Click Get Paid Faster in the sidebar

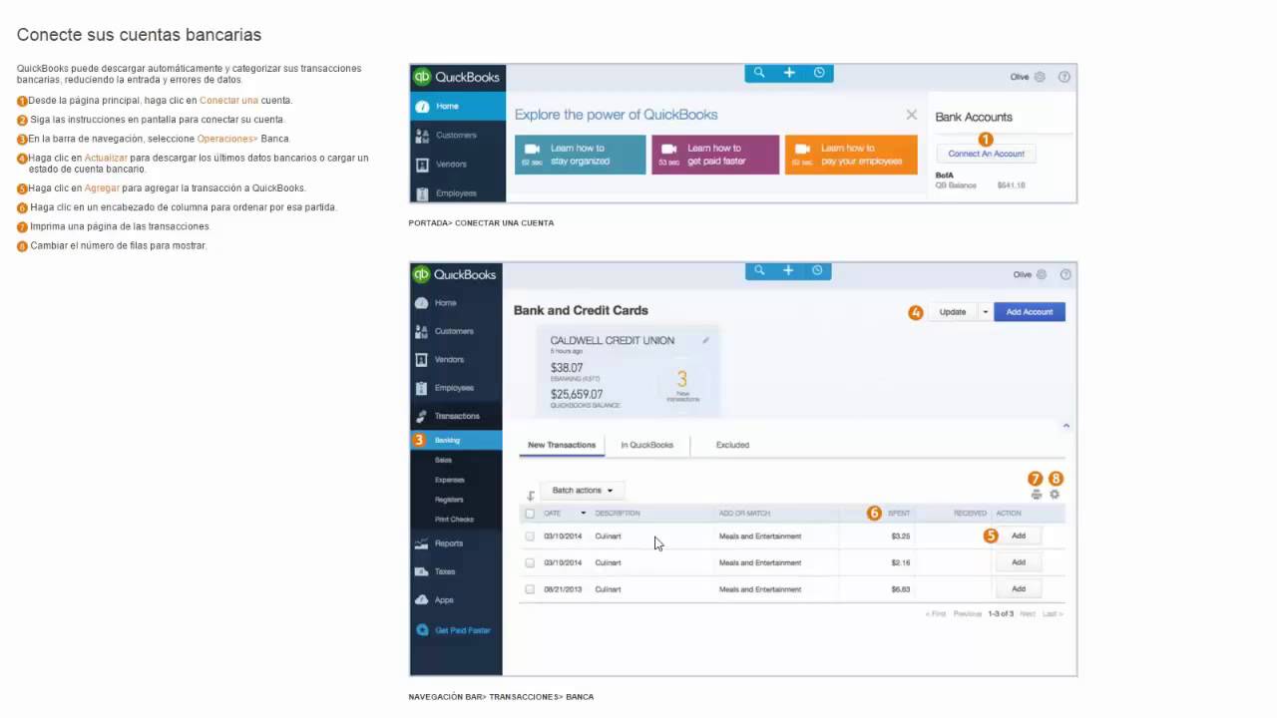pyautogui.click(x=456, y=630)
